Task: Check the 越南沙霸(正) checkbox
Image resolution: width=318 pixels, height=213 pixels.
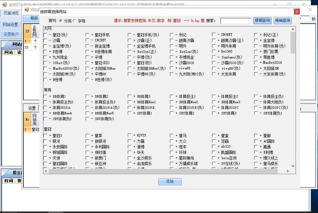Action: point(214,40)
